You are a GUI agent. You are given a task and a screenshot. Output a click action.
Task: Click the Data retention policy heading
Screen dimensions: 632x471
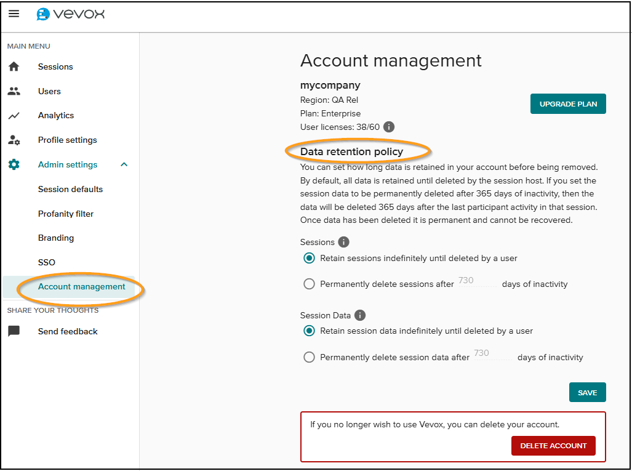(x=351, y=151)
